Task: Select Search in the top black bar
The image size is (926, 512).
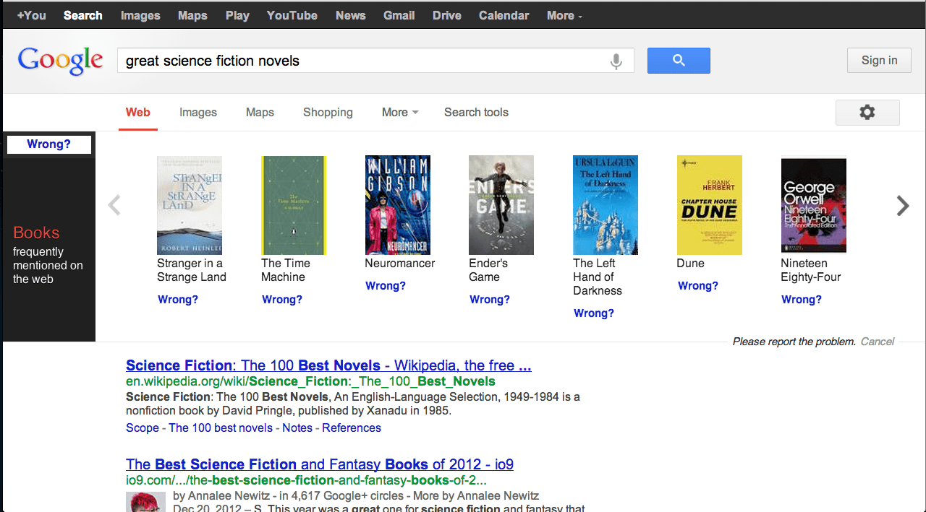Action: (83, 15)
